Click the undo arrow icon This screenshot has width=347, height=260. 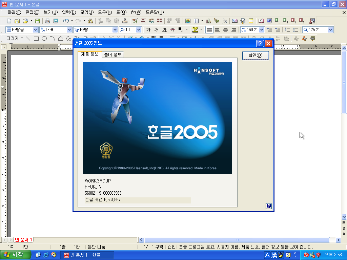(x=66, y=21)
